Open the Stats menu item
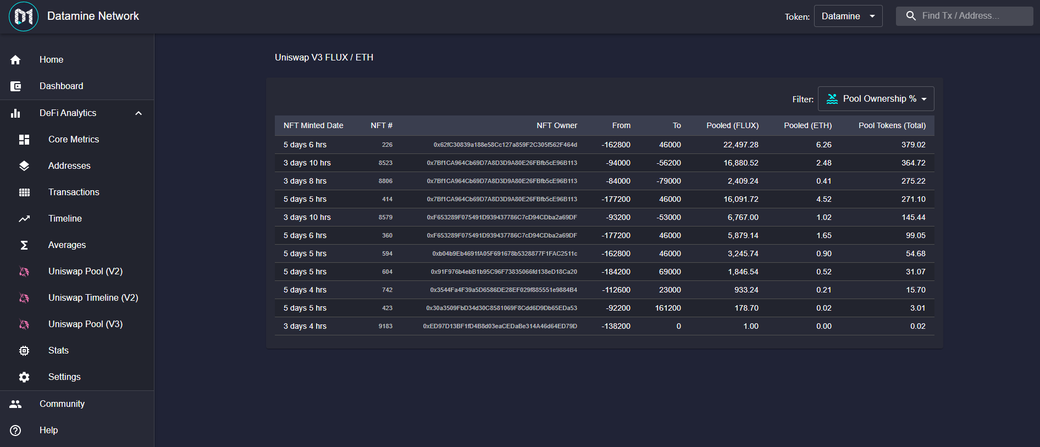 (77, 351)
